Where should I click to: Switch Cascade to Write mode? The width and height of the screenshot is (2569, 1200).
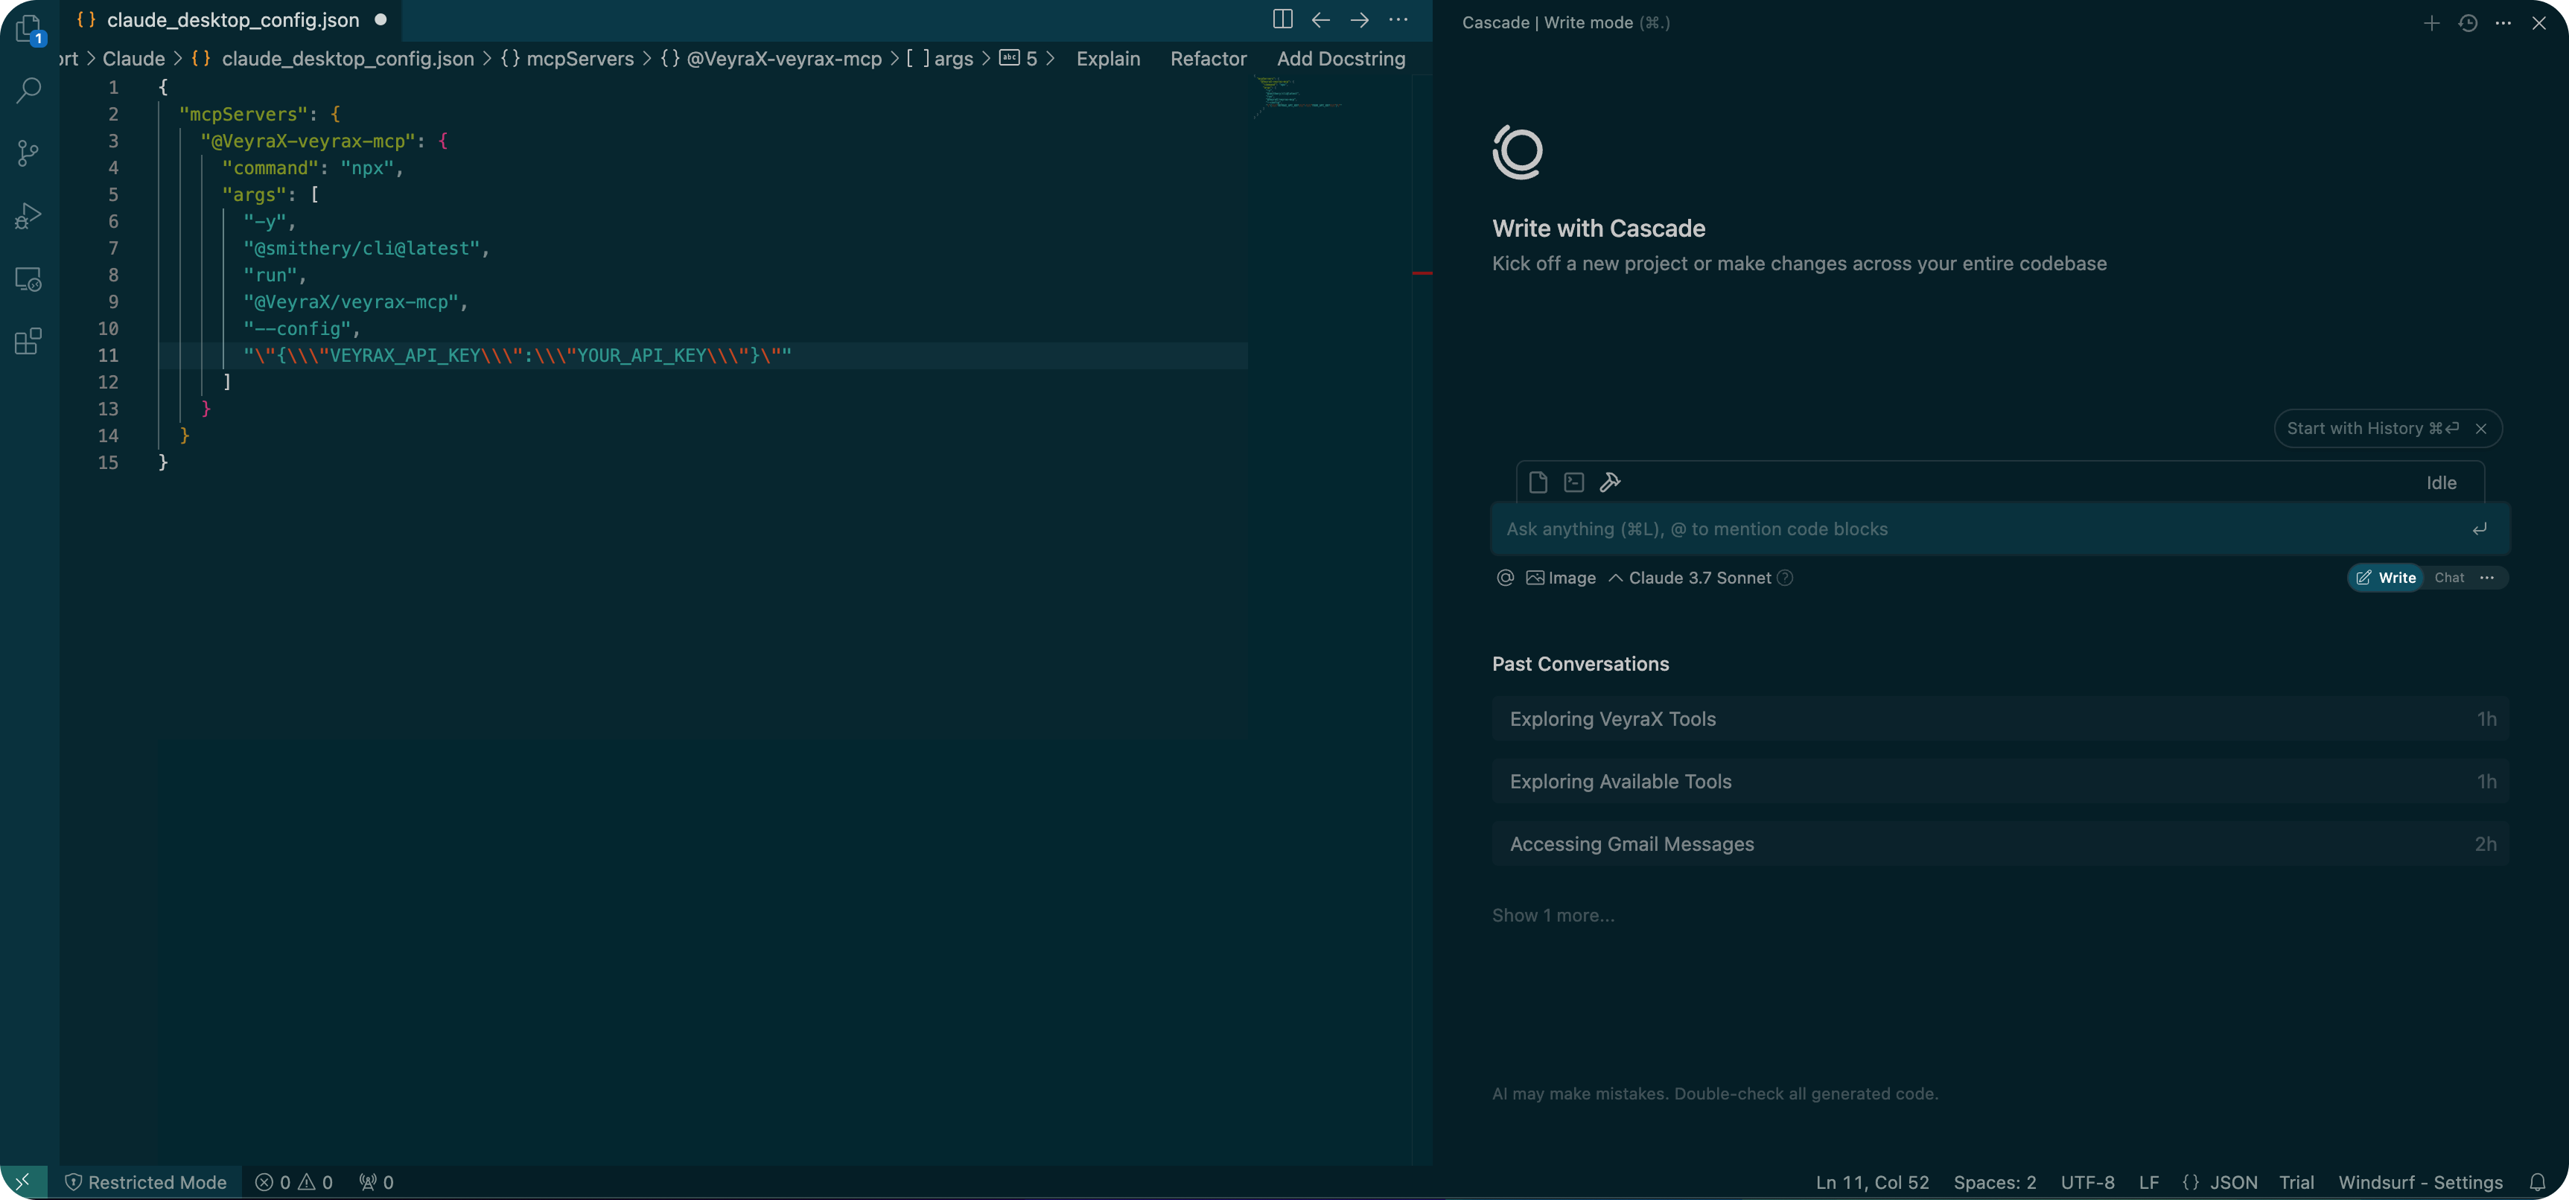coord(2386,578)
